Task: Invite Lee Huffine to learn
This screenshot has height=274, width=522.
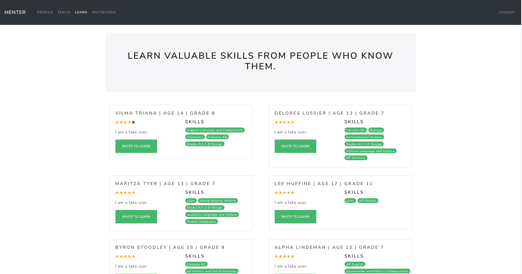Action: (x=295, y=217)
